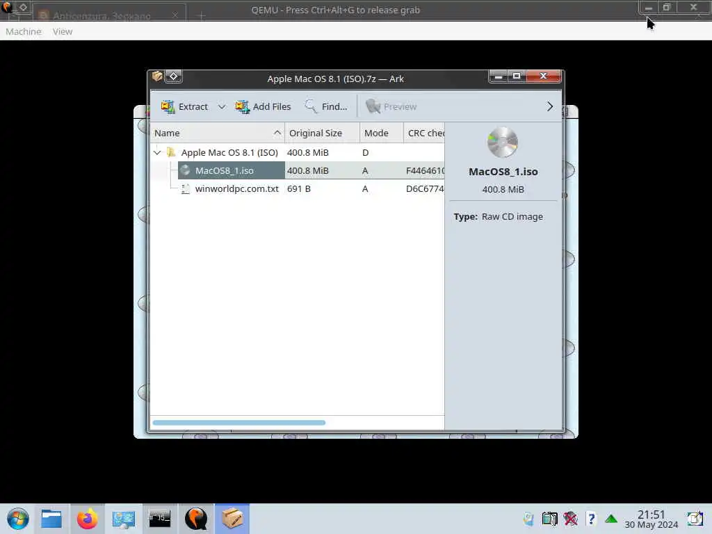Screen dimensions: 712x534
Task: Open the file manager from the taskbar
Action: tap(51, 519)
